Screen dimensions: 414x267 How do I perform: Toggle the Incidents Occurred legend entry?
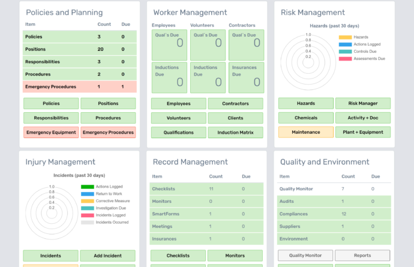point(88,223)
